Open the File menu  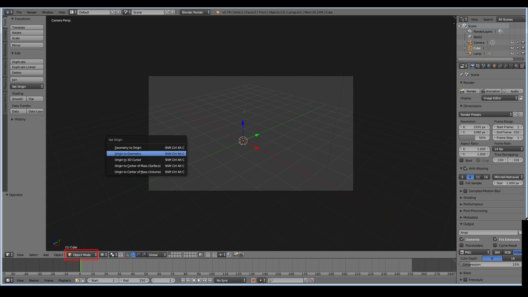point(19,12)
